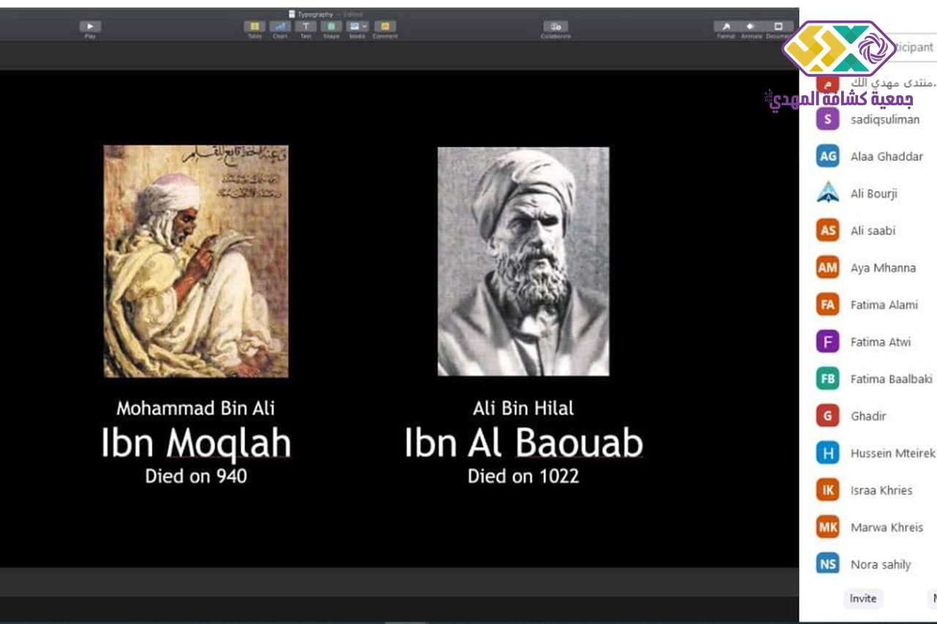Open the Media dropdown in toolbar
The width and height of the screenshot is (937, 624).
coord(356,27)
